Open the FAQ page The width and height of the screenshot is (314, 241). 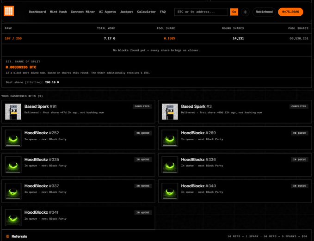pyautogui.click(x=163, y=12)
